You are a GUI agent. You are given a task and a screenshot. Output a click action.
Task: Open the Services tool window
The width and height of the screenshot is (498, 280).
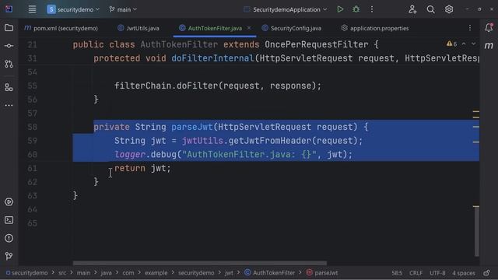pos(9,202)
